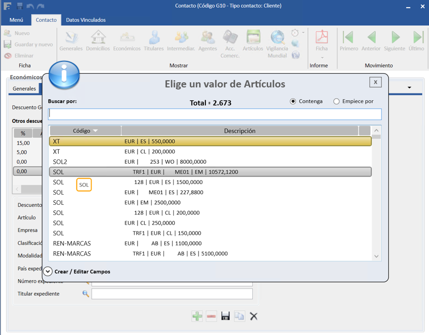Close the Artículos dialog with the X button
429x335 pixels.
[x=375, y=82]
